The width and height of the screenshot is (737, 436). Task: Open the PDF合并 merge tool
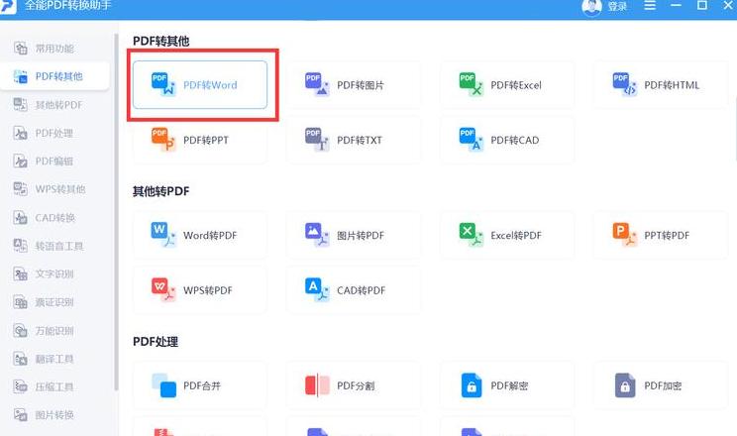coord(200,385)
